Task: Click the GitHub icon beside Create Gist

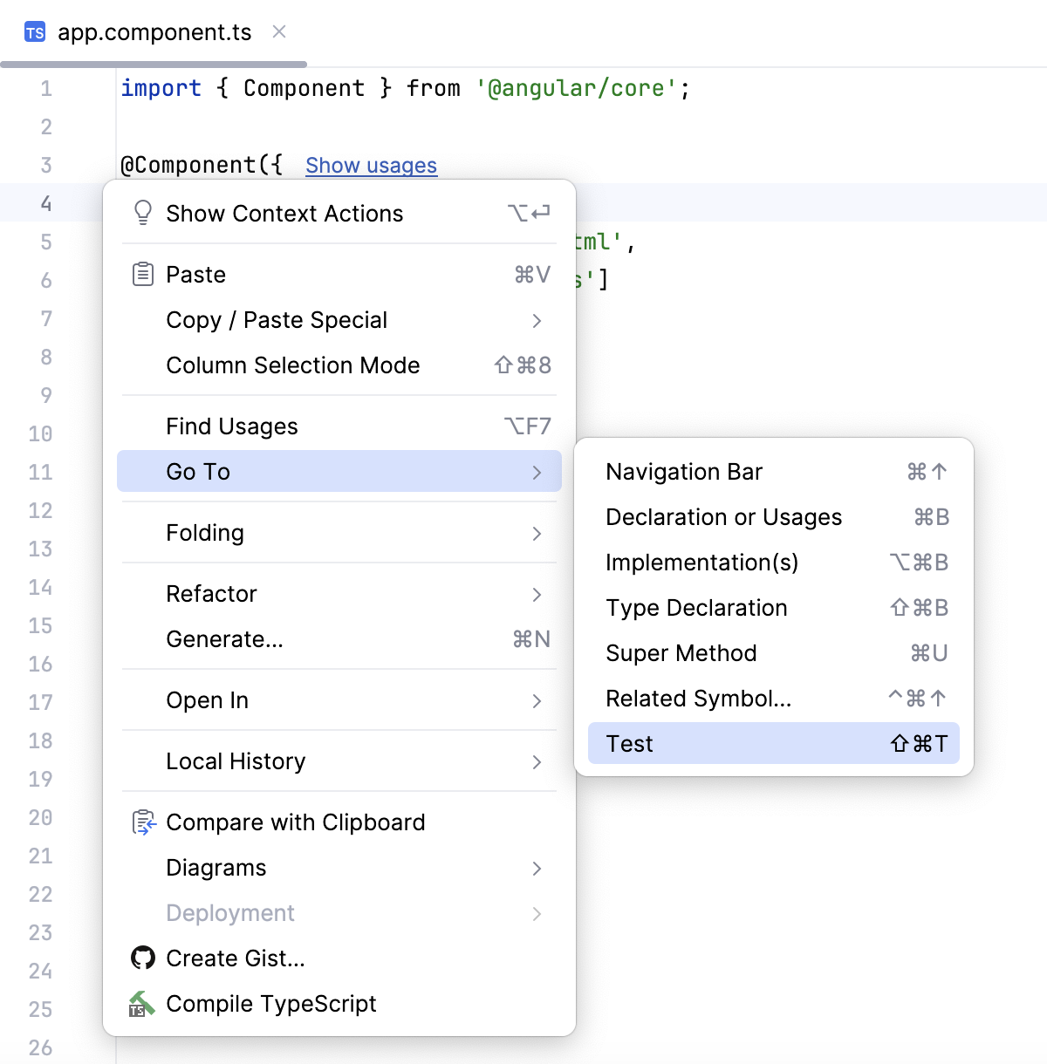Action: click(x=142, y=958)
